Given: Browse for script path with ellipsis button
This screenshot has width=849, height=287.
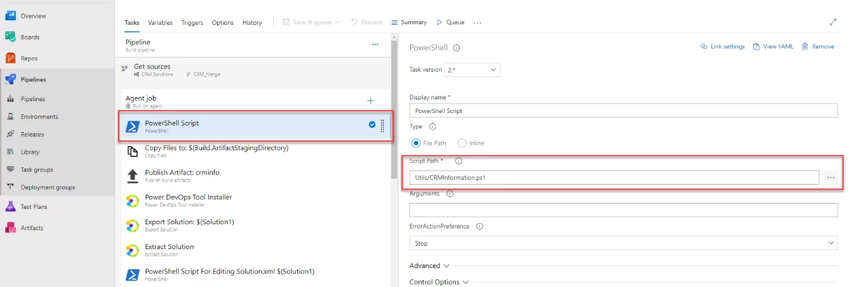Looking at the screenshot, I should [x=831, y=177].
